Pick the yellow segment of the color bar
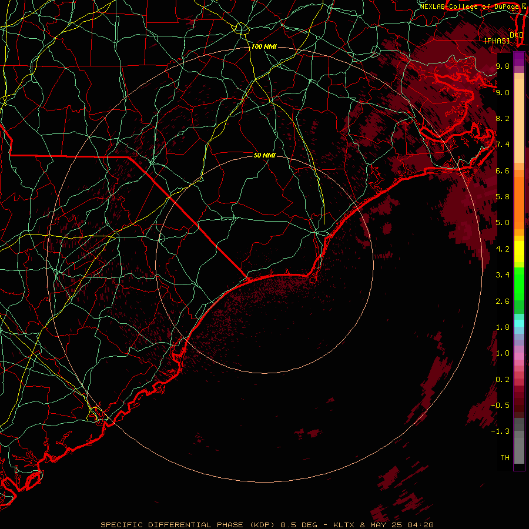 click(519, 252)
